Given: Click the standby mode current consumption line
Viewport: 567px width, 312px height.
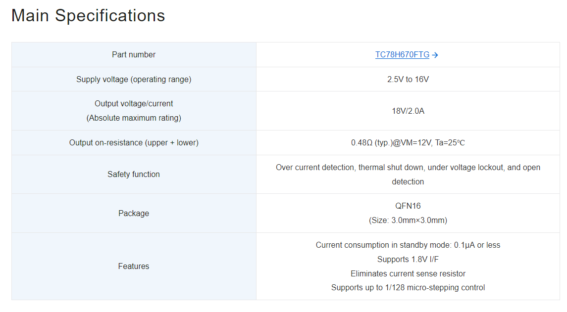Looking at the screenshot, I should click(408, 245).
